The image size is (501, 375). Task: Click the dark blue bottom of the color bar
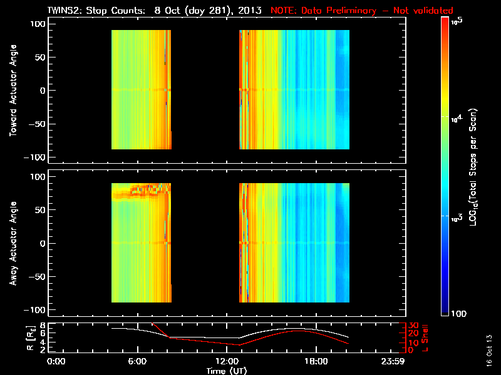tap(445, 312)
